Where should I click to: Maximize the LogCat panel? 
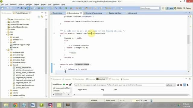point(190,79)
